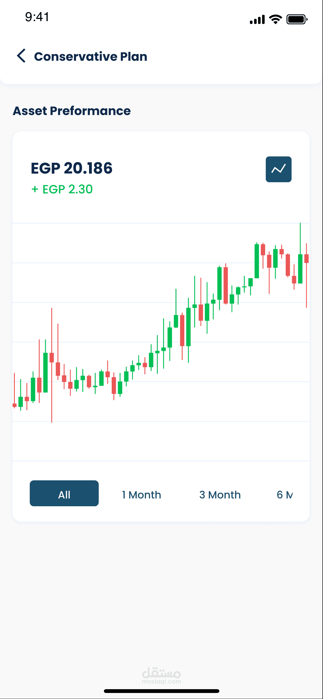Screen dimensions: 323x699
Task: Tap the cellular signal strength icon
Action: (x=257, y=20)
